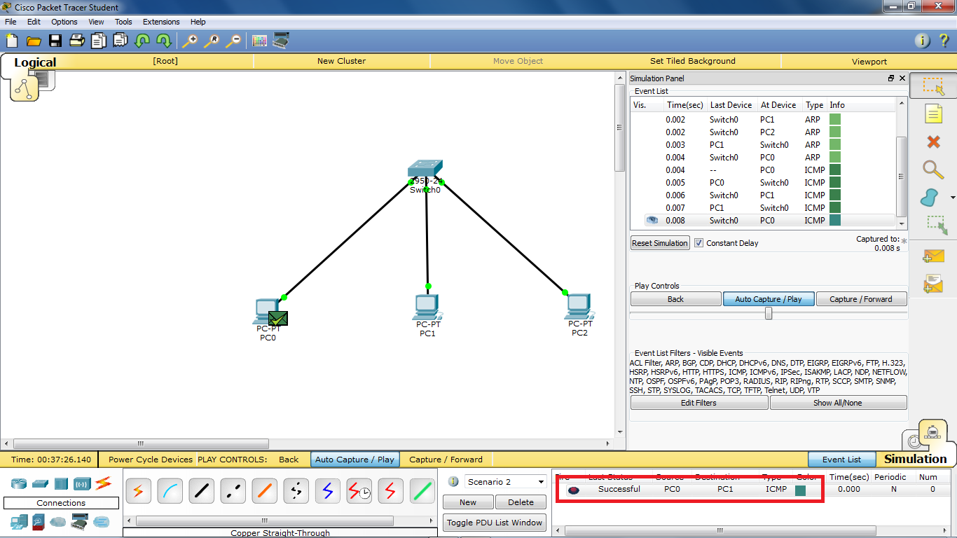Expand the Draw Shape options arrow
Viewport: 957px width, 538px height.
point(951,198)
